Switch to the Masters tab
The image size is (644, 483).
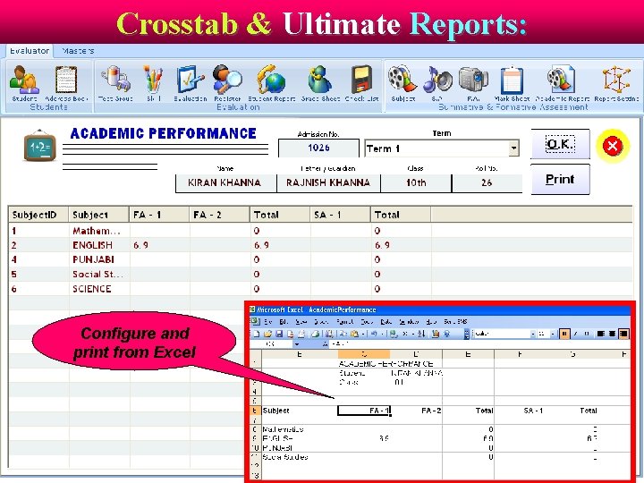[x=78, y=51]
